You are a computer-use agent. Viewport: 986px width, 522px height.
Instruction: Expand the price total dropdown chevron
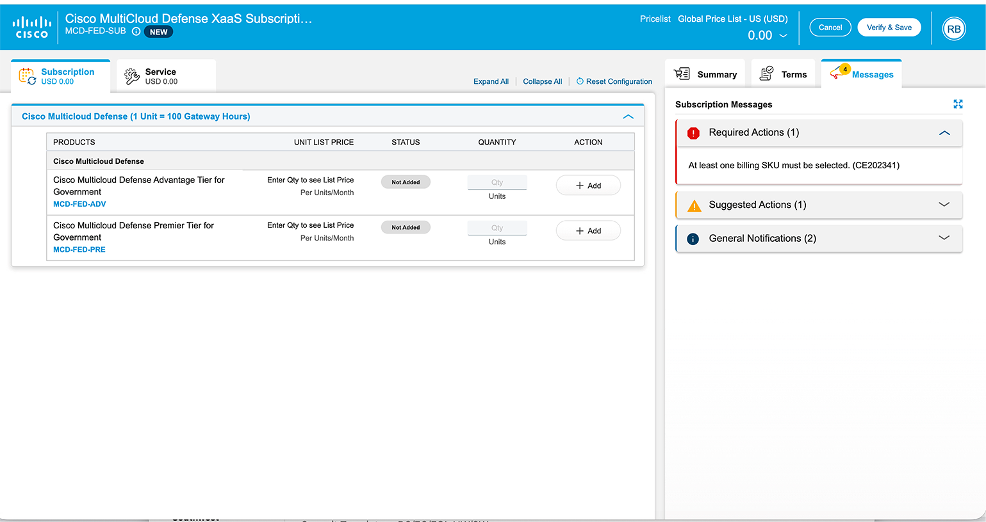click(x=783, y=36)
